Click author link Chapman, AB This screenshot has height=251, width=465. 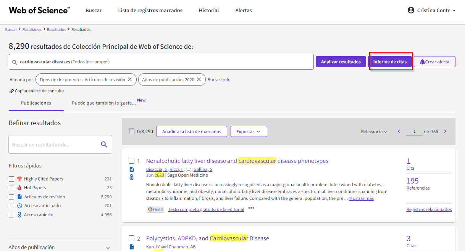[182, 247]
